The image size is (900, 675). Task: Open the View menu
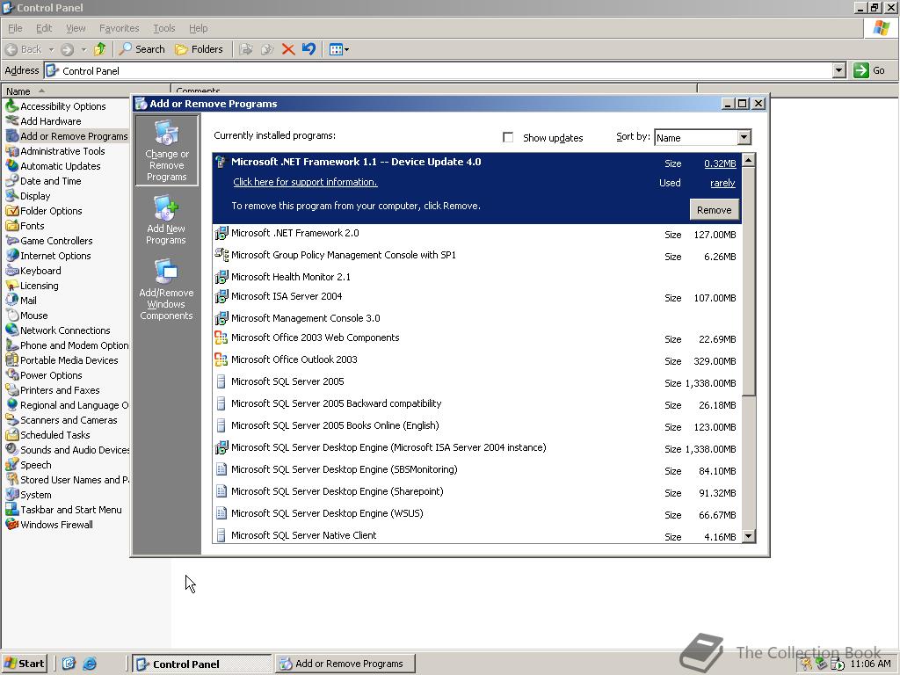point(76,28)
